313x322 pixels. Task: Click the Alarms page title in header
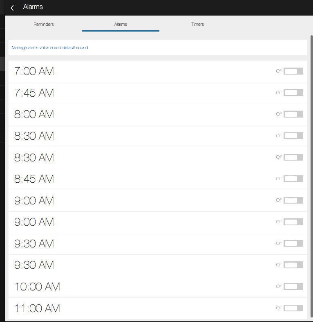pos(33,7)
